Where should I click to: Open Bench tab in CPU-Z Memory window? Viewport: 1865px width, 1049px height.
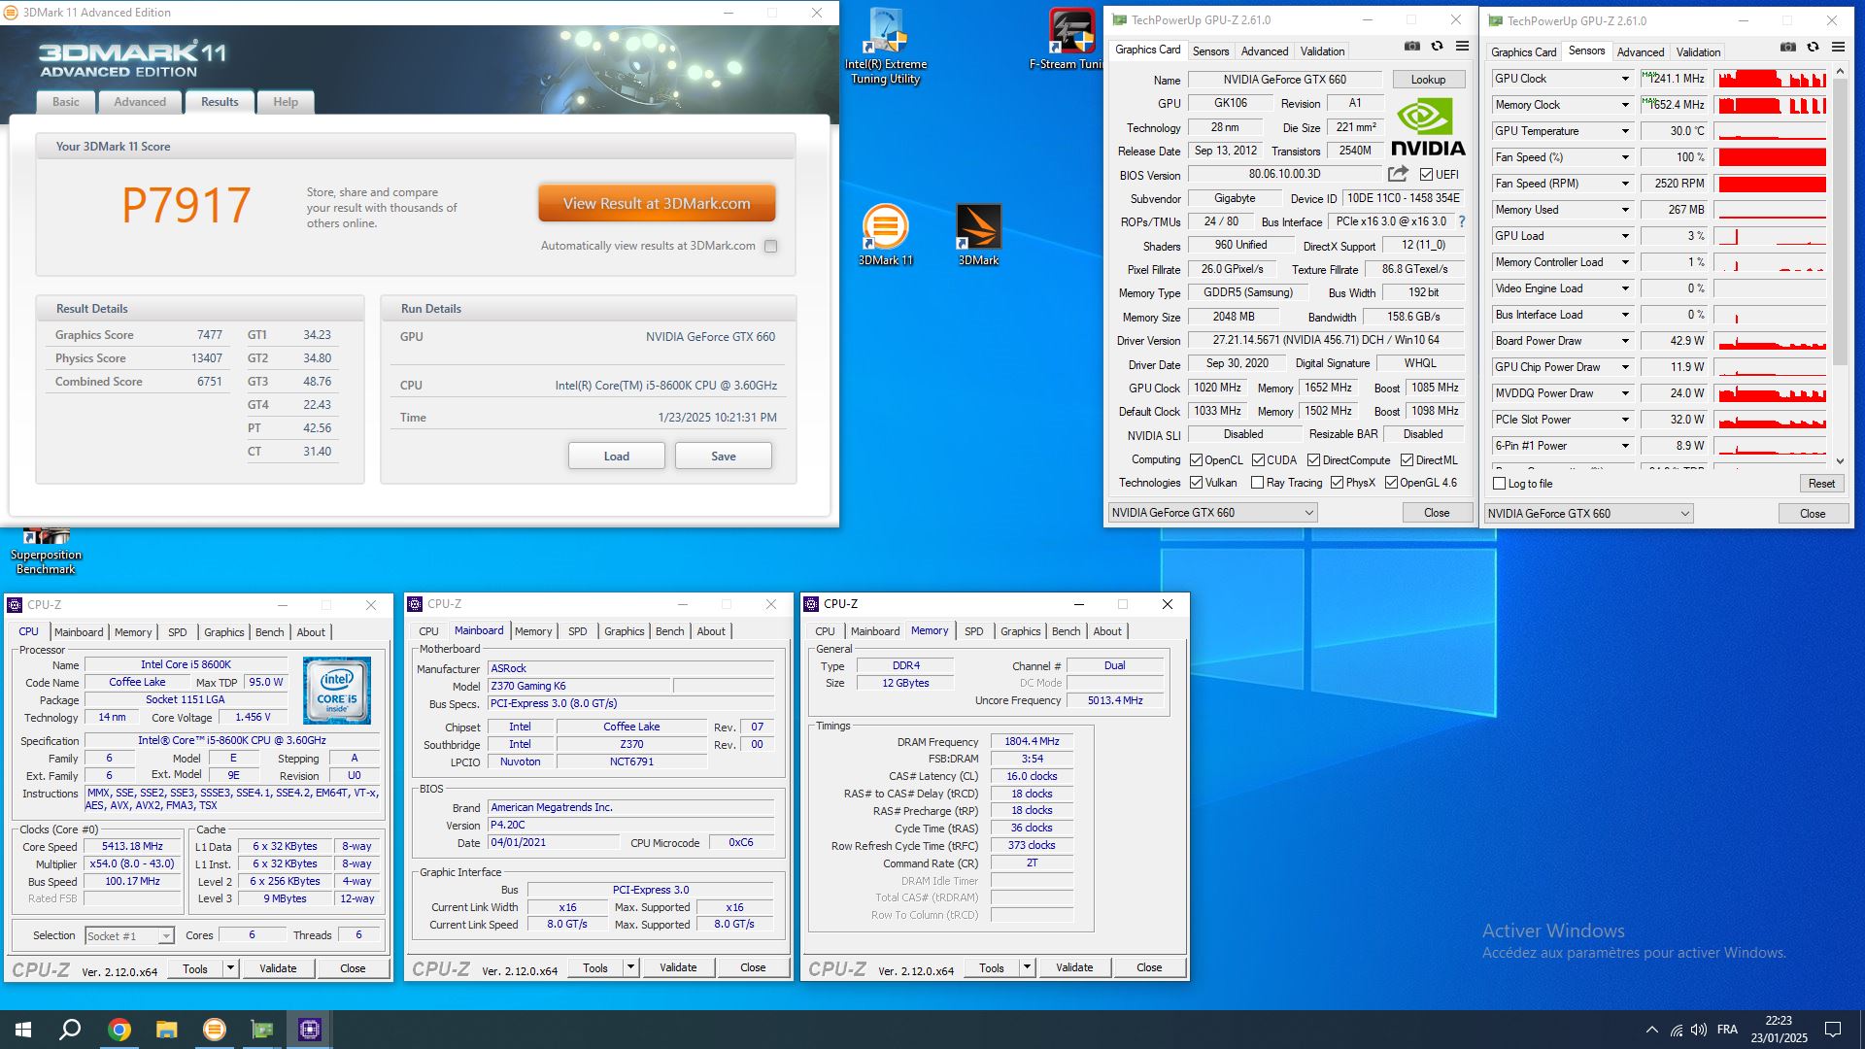[x=1066, y=631]
